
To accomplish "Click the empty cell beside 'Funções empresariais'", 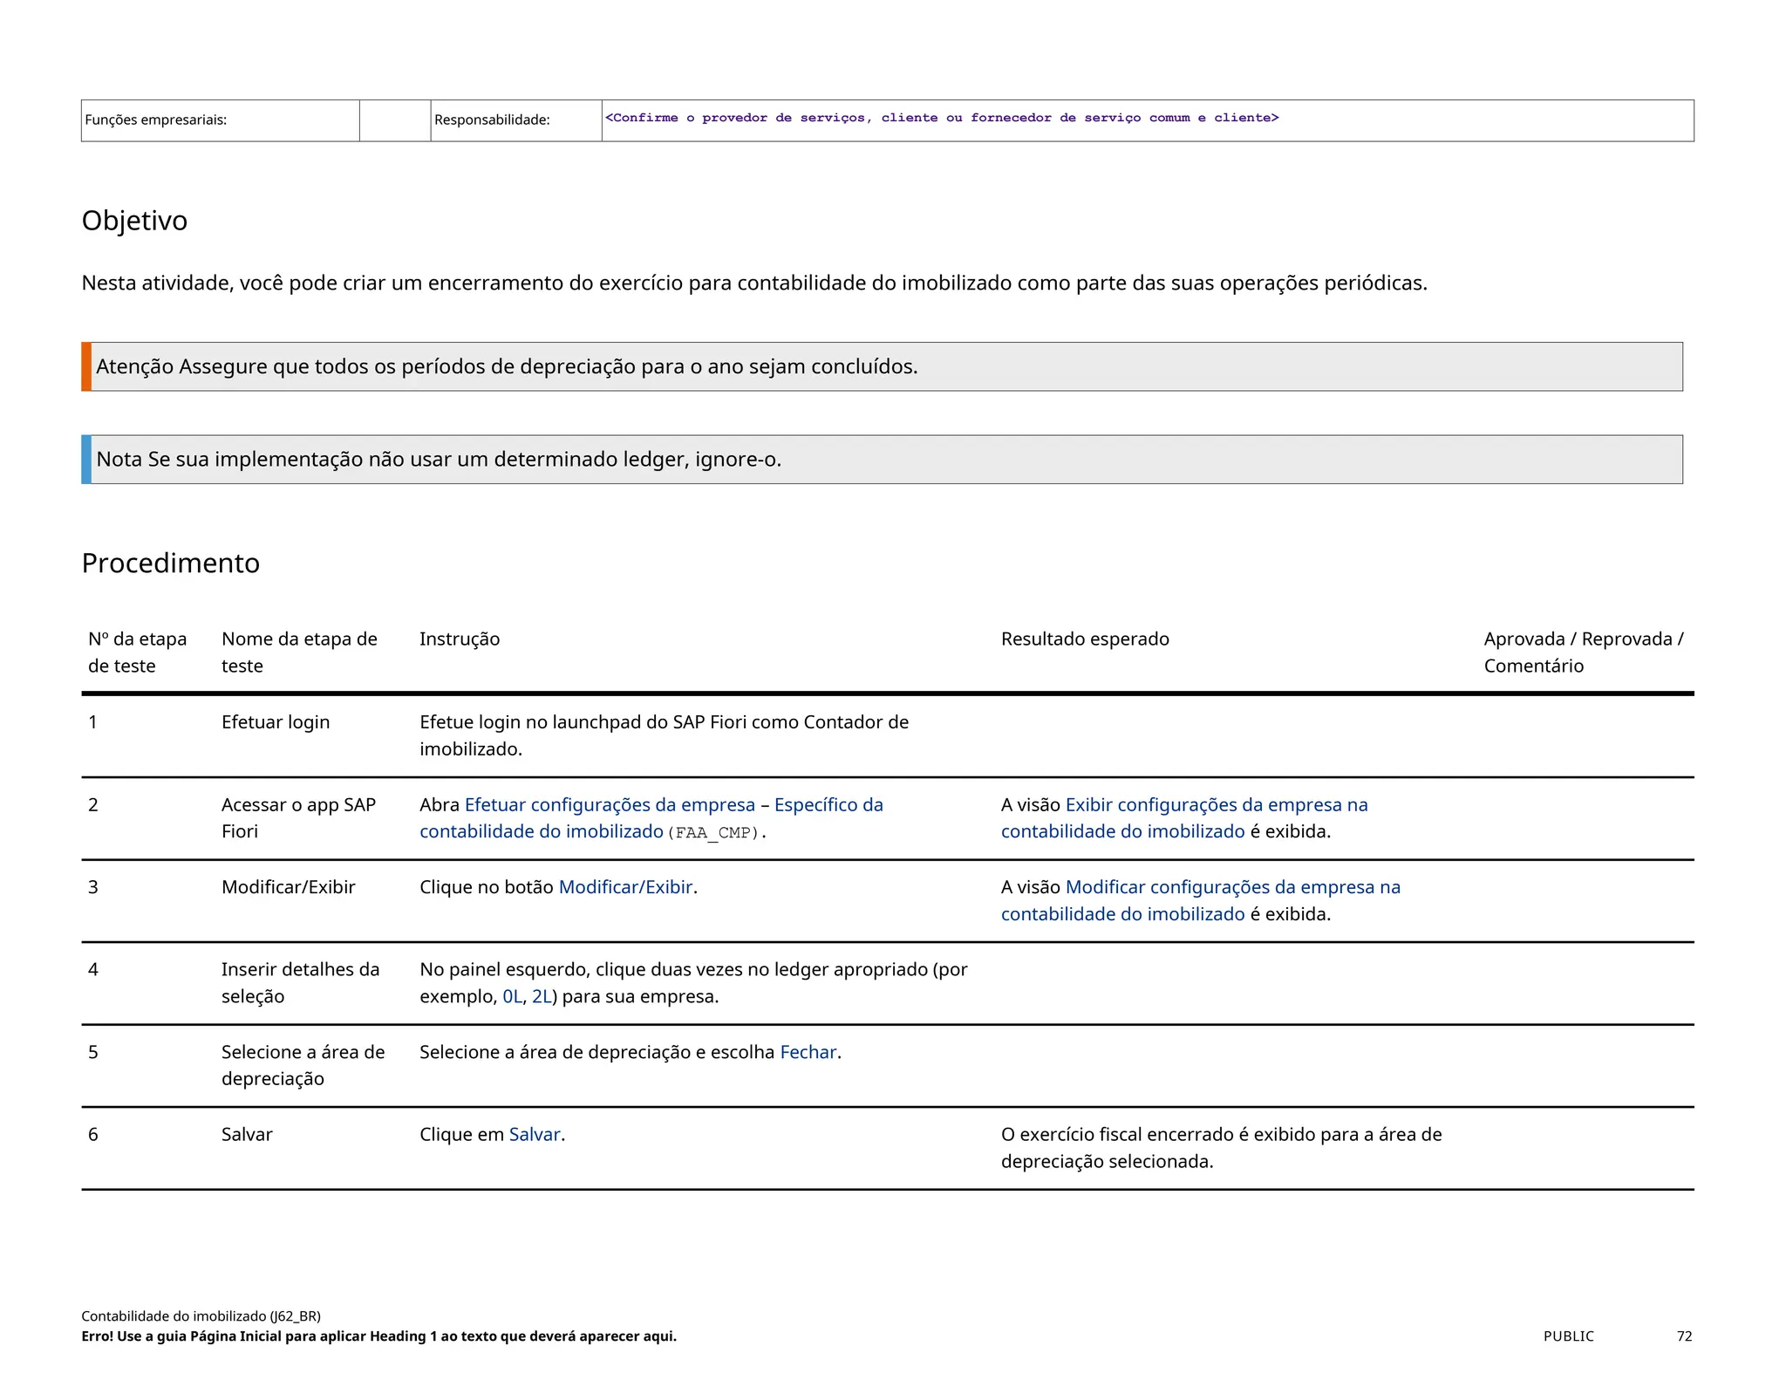I will tap(394, 120).
